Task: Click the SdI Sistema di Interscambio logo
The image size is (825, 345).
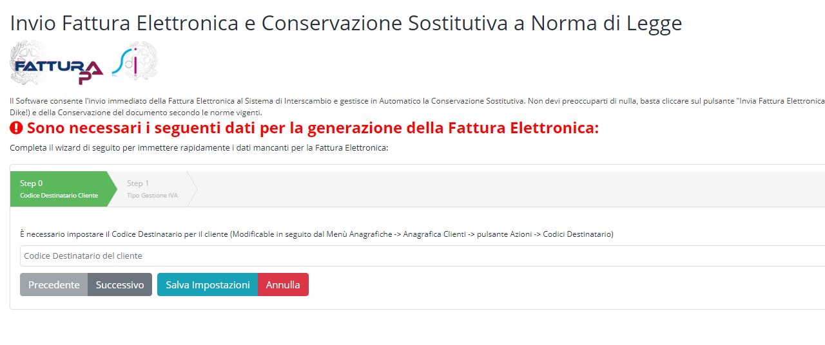Action: [134, 62]
